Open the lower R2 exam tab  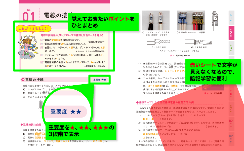coord(231,139)
